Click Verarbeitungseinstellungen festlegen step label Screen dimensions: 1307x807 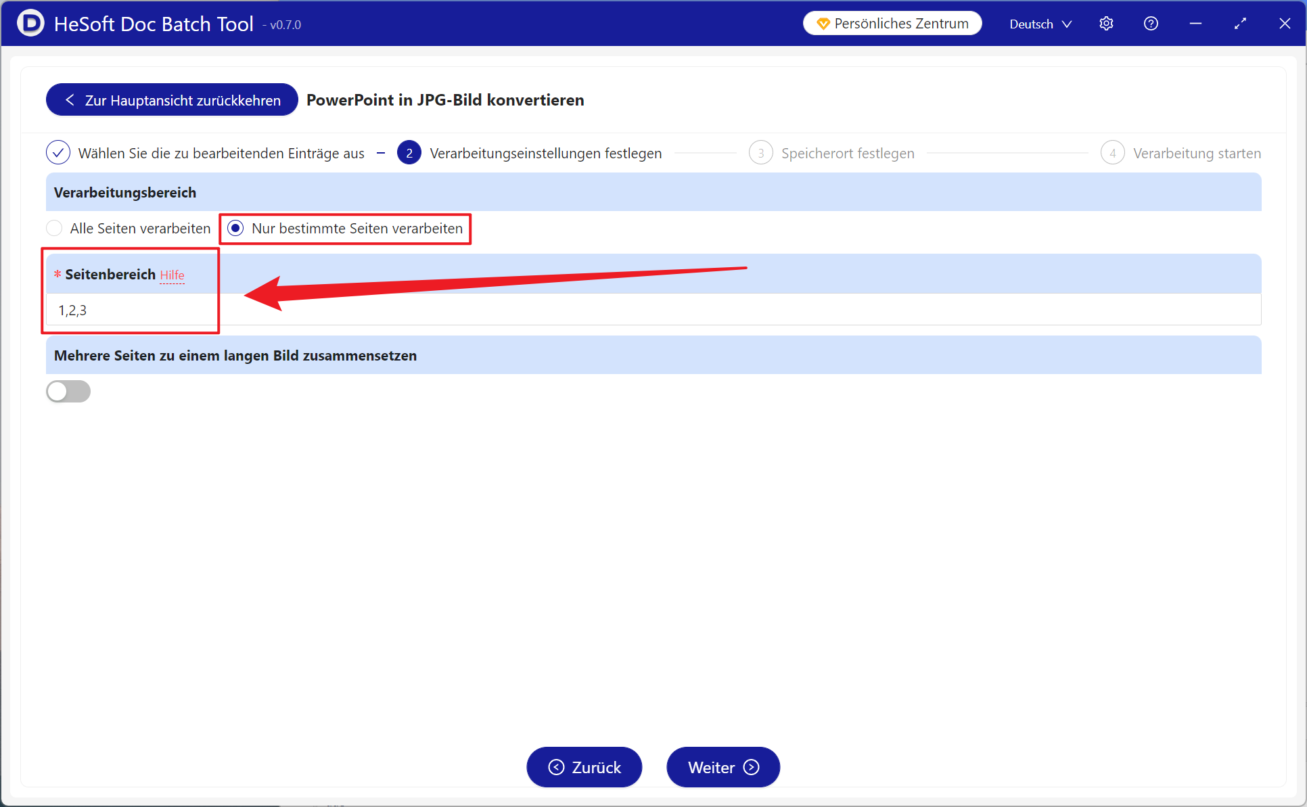545,154
